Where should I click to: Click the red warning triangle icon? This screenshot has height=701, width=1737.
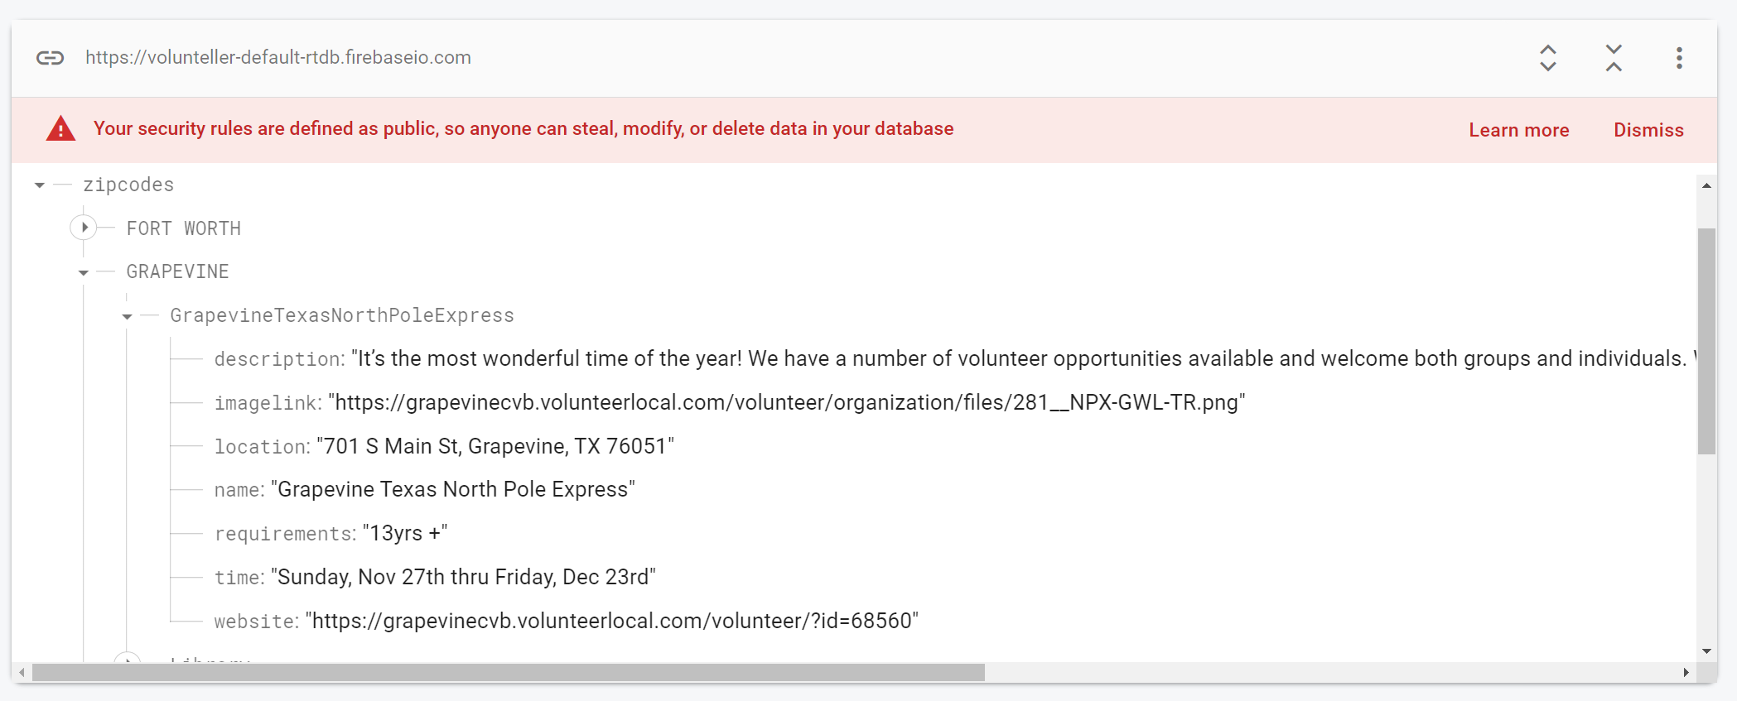click(60, 129)
